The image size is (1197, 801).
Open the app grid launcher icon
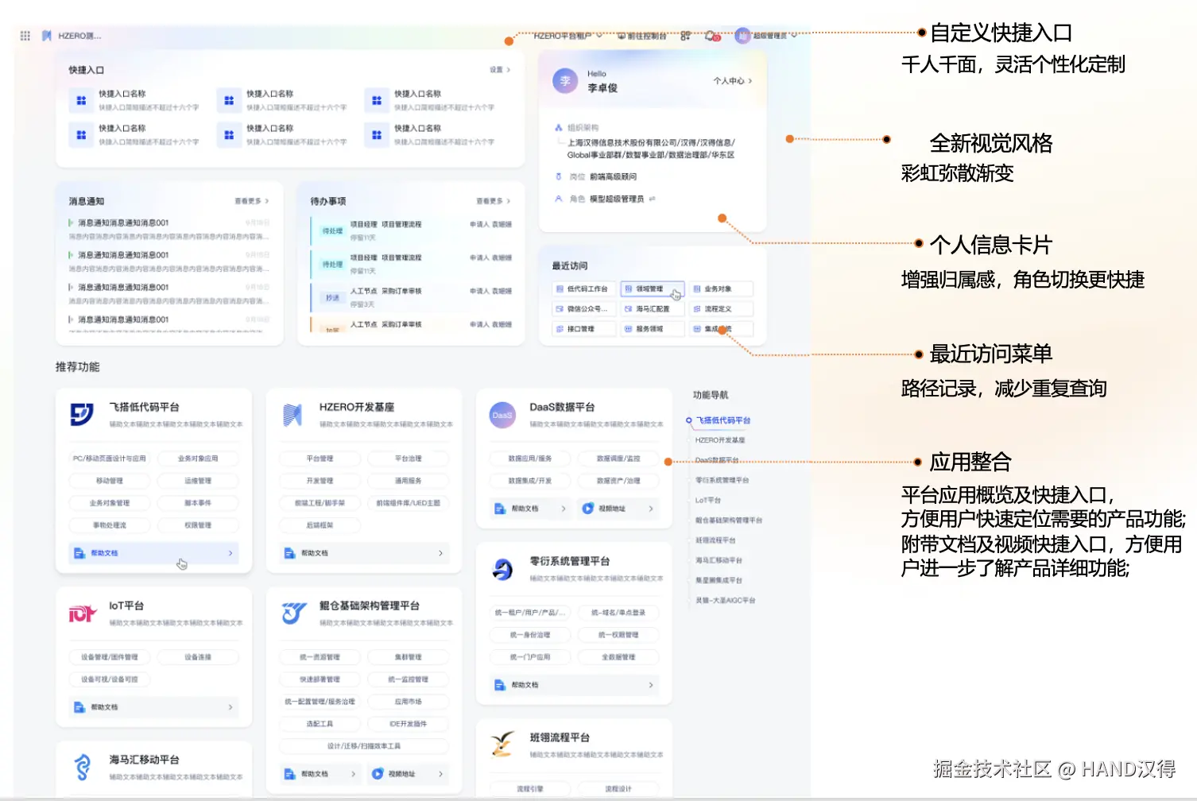pyautogui.click(x=25, y=36)
